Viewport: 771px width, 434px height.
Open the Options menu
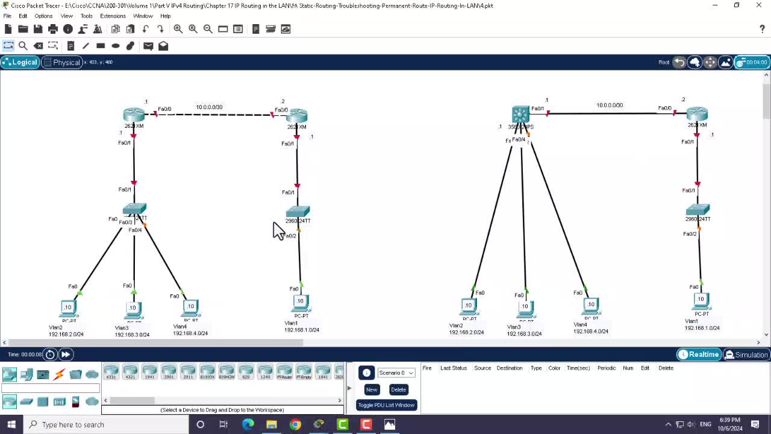(43, 16)
